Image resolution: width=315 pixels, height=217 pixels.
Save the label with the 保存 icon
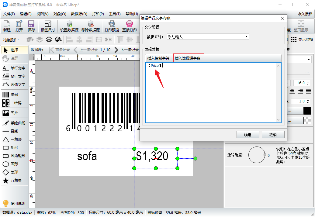(x=31, y=26)
